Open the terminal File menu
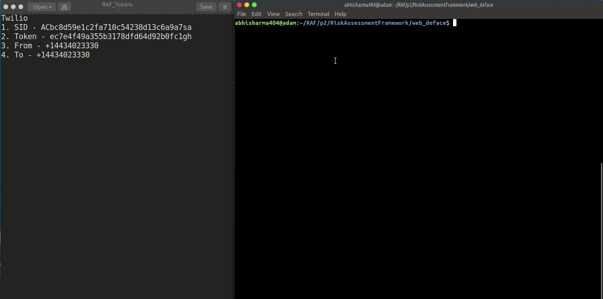603x299 pixels. (242, 14)
